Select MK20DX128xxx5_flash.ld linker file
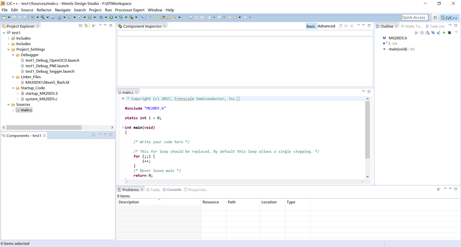461x247 pixels. 47,82
